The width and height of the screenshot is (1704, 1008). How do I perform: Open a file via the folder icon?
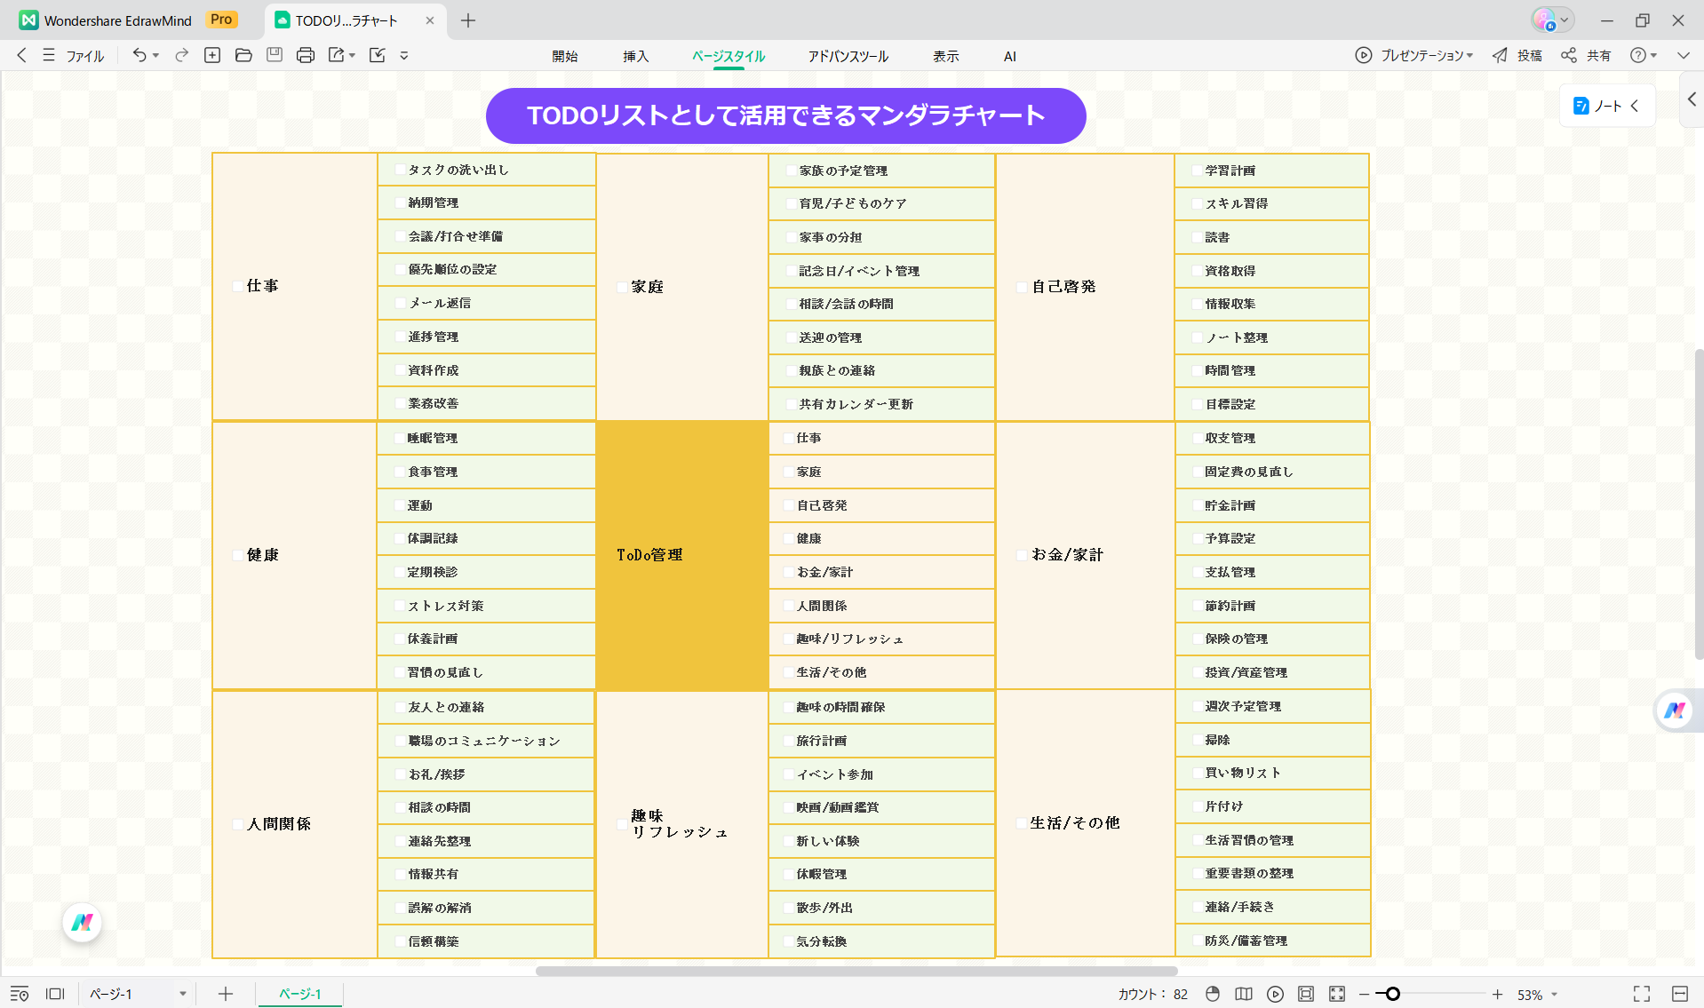click(x=243, y=55)
